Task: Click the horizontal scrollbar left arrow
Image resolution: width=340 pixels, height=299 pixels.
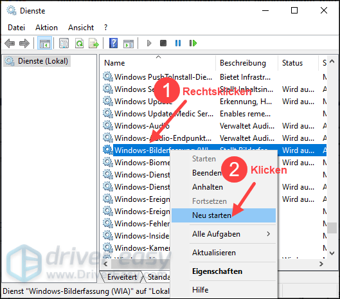Action: (105, 264)
